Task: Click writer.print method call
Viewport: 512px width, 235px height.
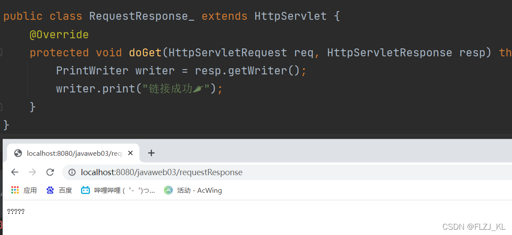Action: point(95,88)
